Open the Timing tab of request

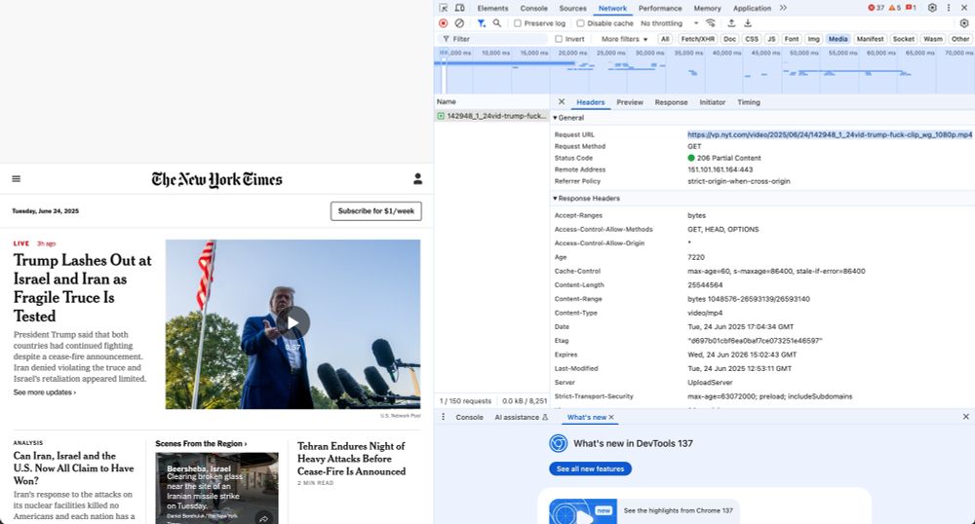click(749, 102)
